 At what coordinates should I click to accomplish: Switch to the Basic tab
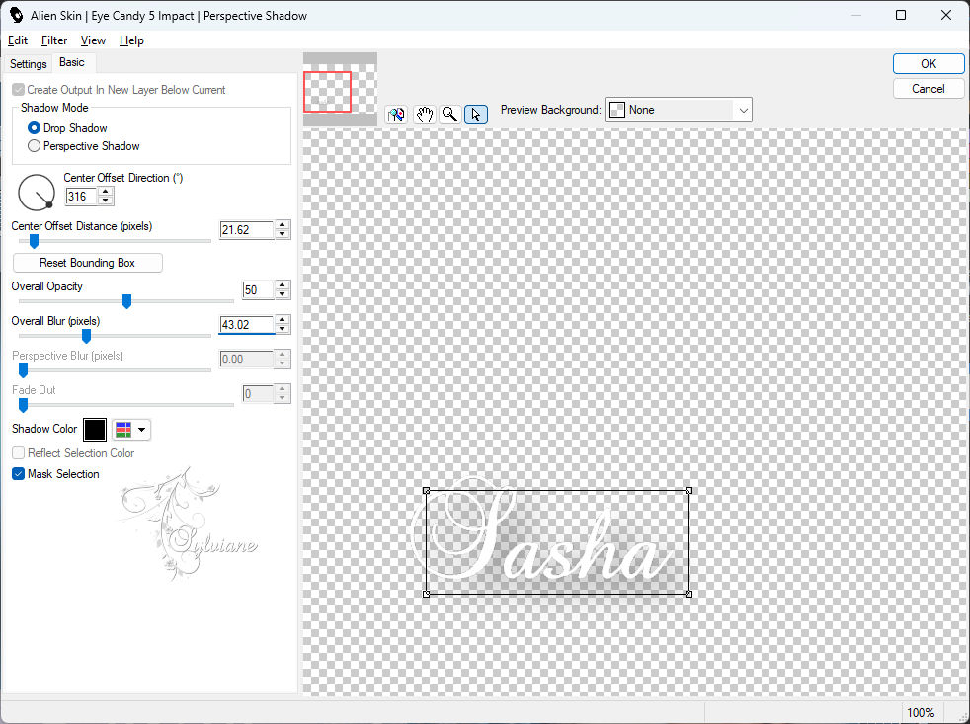click(72, 62)
